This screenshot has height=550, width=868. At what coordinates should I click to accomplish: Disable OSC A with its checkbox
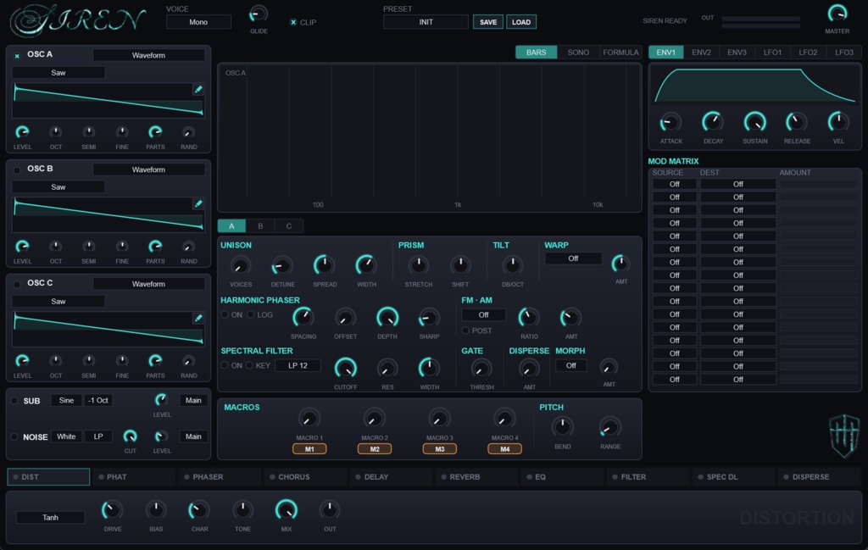[17, 55]
